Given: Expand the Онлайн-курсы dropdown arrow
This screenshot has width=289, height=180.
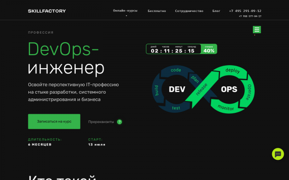Looking at the screenshot, I should [x=126, y=16].
